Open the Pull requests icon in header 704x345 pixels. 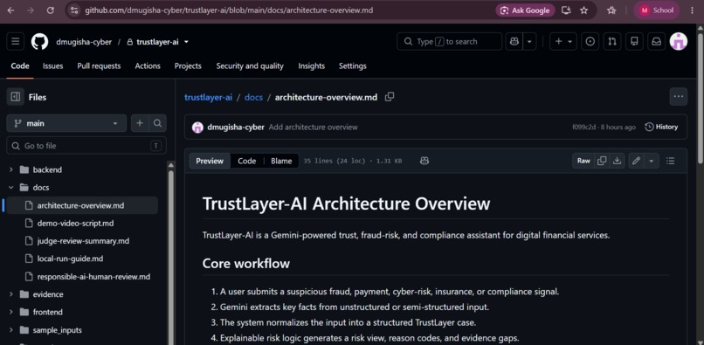[x=612, y=41]
